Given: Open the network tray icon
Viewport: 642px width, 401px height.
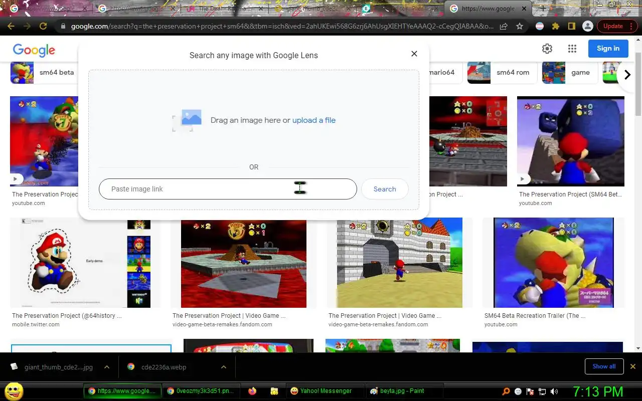Looking at the screenshot, I should pyautogui.click(x=542, y=391).
